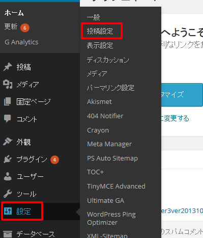
Task: Click the user icon beside ユーザー
Action: click(x=8, y=176)
